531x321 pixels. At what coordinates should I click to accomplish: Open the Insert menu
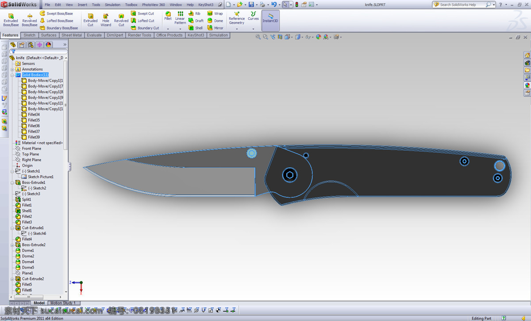[82, 5]
